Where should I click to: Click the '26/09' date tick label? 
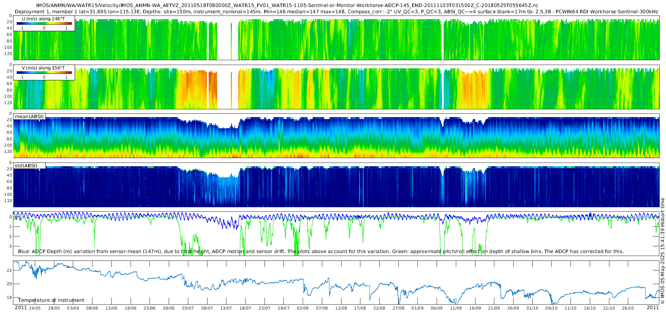pos(513,308)
